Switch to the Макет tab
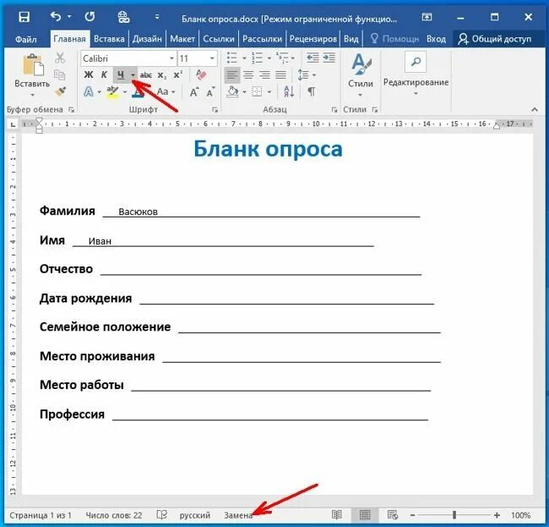 tap(182, 39)
